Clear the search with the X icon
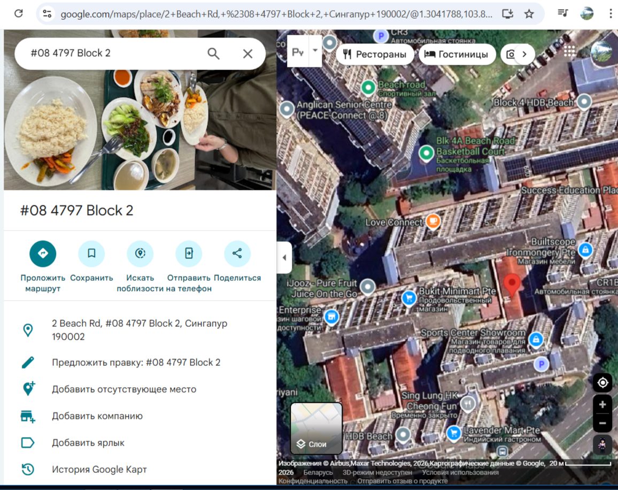 pos(248,53)
